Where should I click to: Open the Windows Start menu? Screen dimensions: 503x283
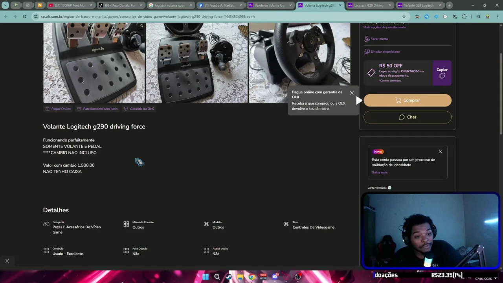tap(206, 277)
